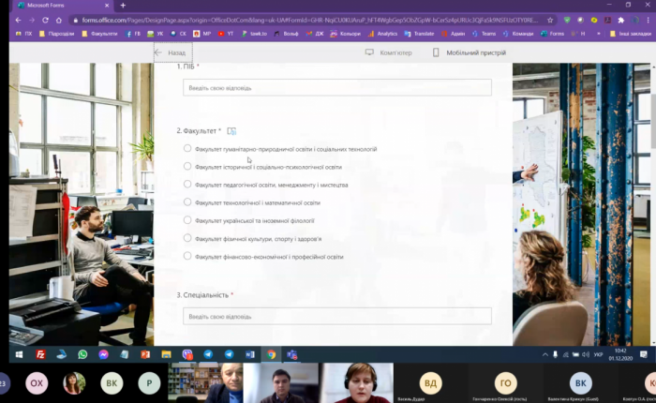Select Факультет фінансово-економічної і професійної освіти
This screenshot has height=403, width=656.
[x=187, y=257]
